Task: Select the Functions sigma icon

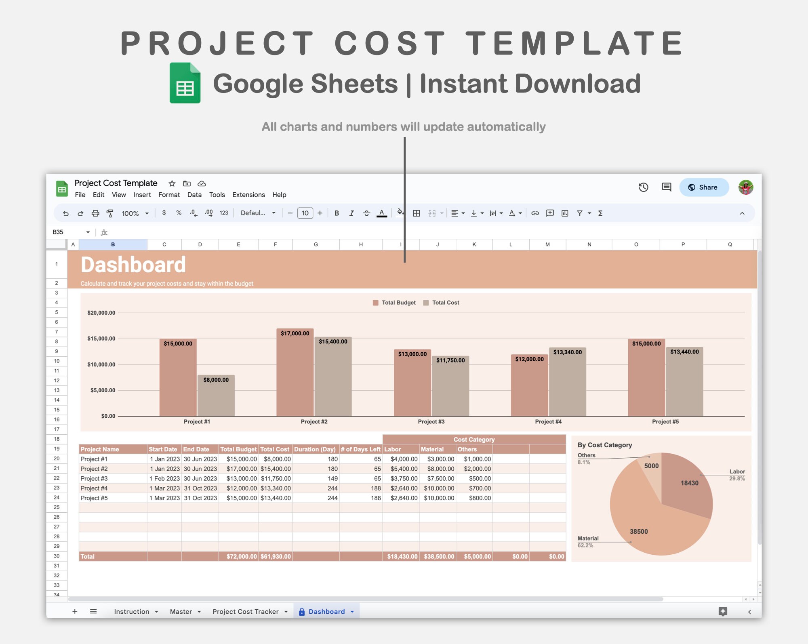Action: (601, 213)
